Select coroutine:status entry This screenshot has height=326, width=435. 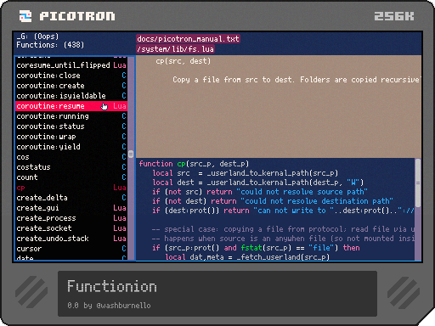click(71, 126)
